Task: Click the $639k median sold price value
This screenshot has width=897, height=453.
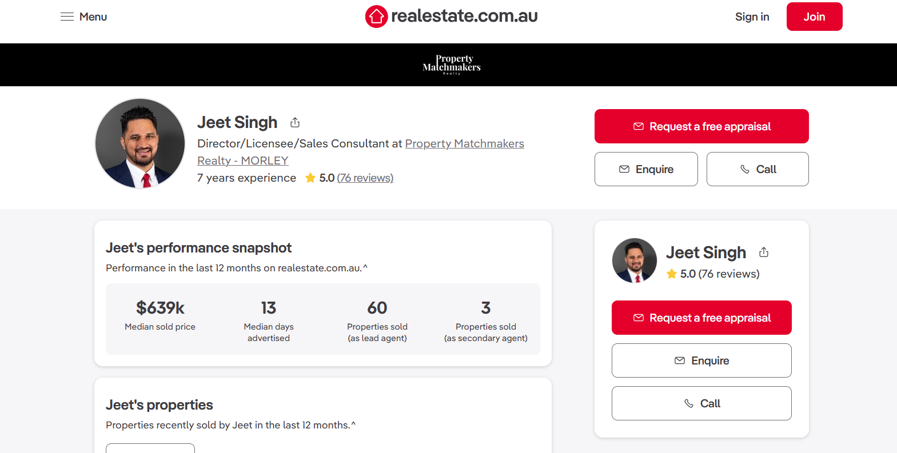Action: [x=160, y=308]
